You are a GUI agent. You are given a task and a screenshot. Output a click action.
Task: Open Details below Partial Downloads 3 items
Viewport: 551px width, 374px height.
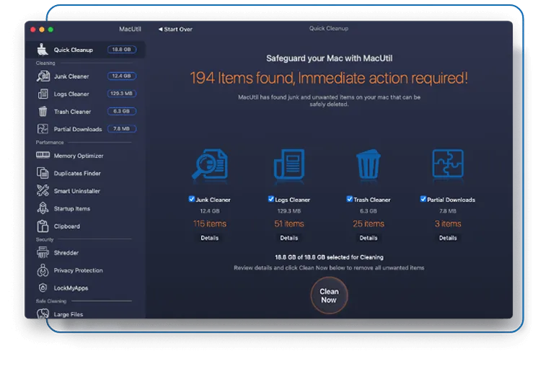(447, 238)
